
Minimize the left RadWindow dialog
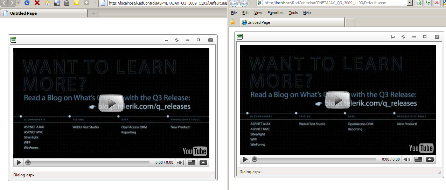[188, 40]
